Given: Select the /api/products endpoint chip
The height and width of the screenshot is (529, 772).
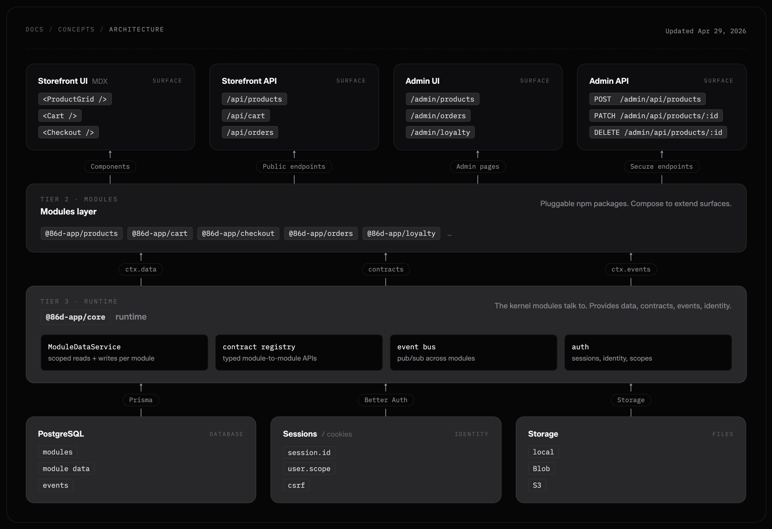Looking at the screenshot, I should tap(254, 99).
